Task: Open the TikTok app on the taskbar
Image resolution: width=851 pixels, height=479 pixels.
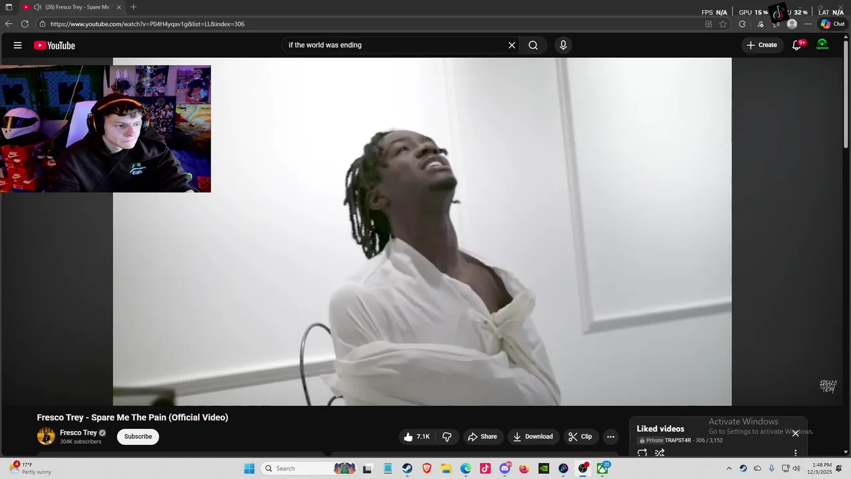Action: point(485,468)
